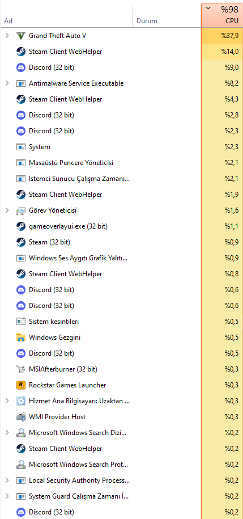Select the Grand Theft Auto V name

pos(58,36)
